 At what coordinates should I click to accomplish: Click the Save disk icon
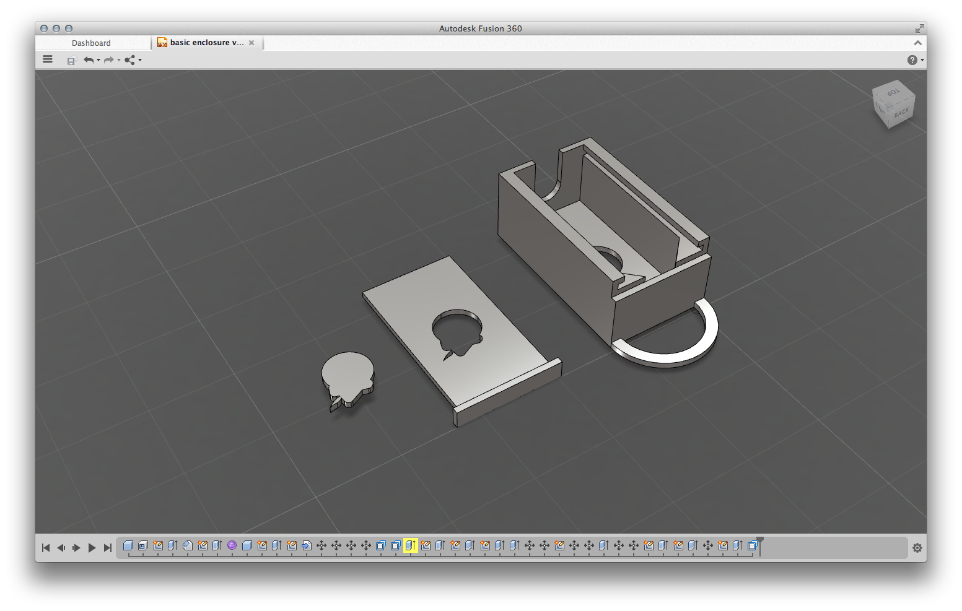(71, 60)
